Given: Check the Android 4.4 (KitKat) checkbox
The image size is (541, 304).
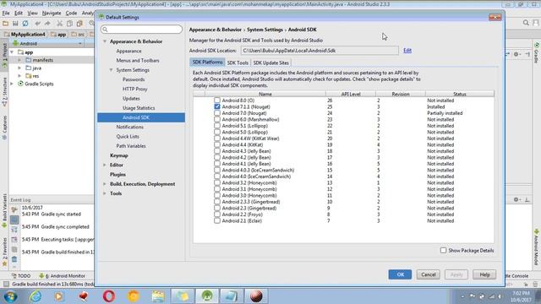Looking at the screenshot, I should 217,144.
